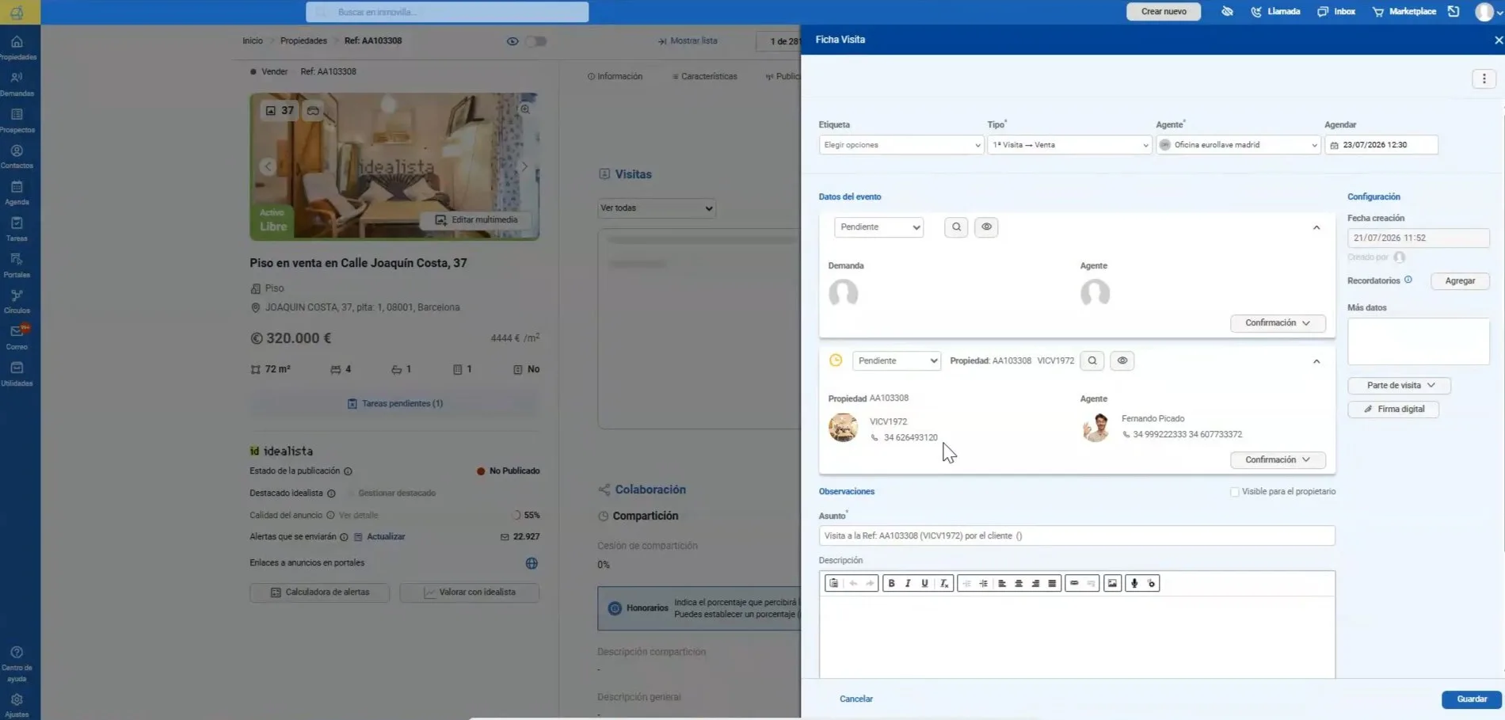
Task: Open Círculos in the left sidebar
Action: tap(17, 302)
